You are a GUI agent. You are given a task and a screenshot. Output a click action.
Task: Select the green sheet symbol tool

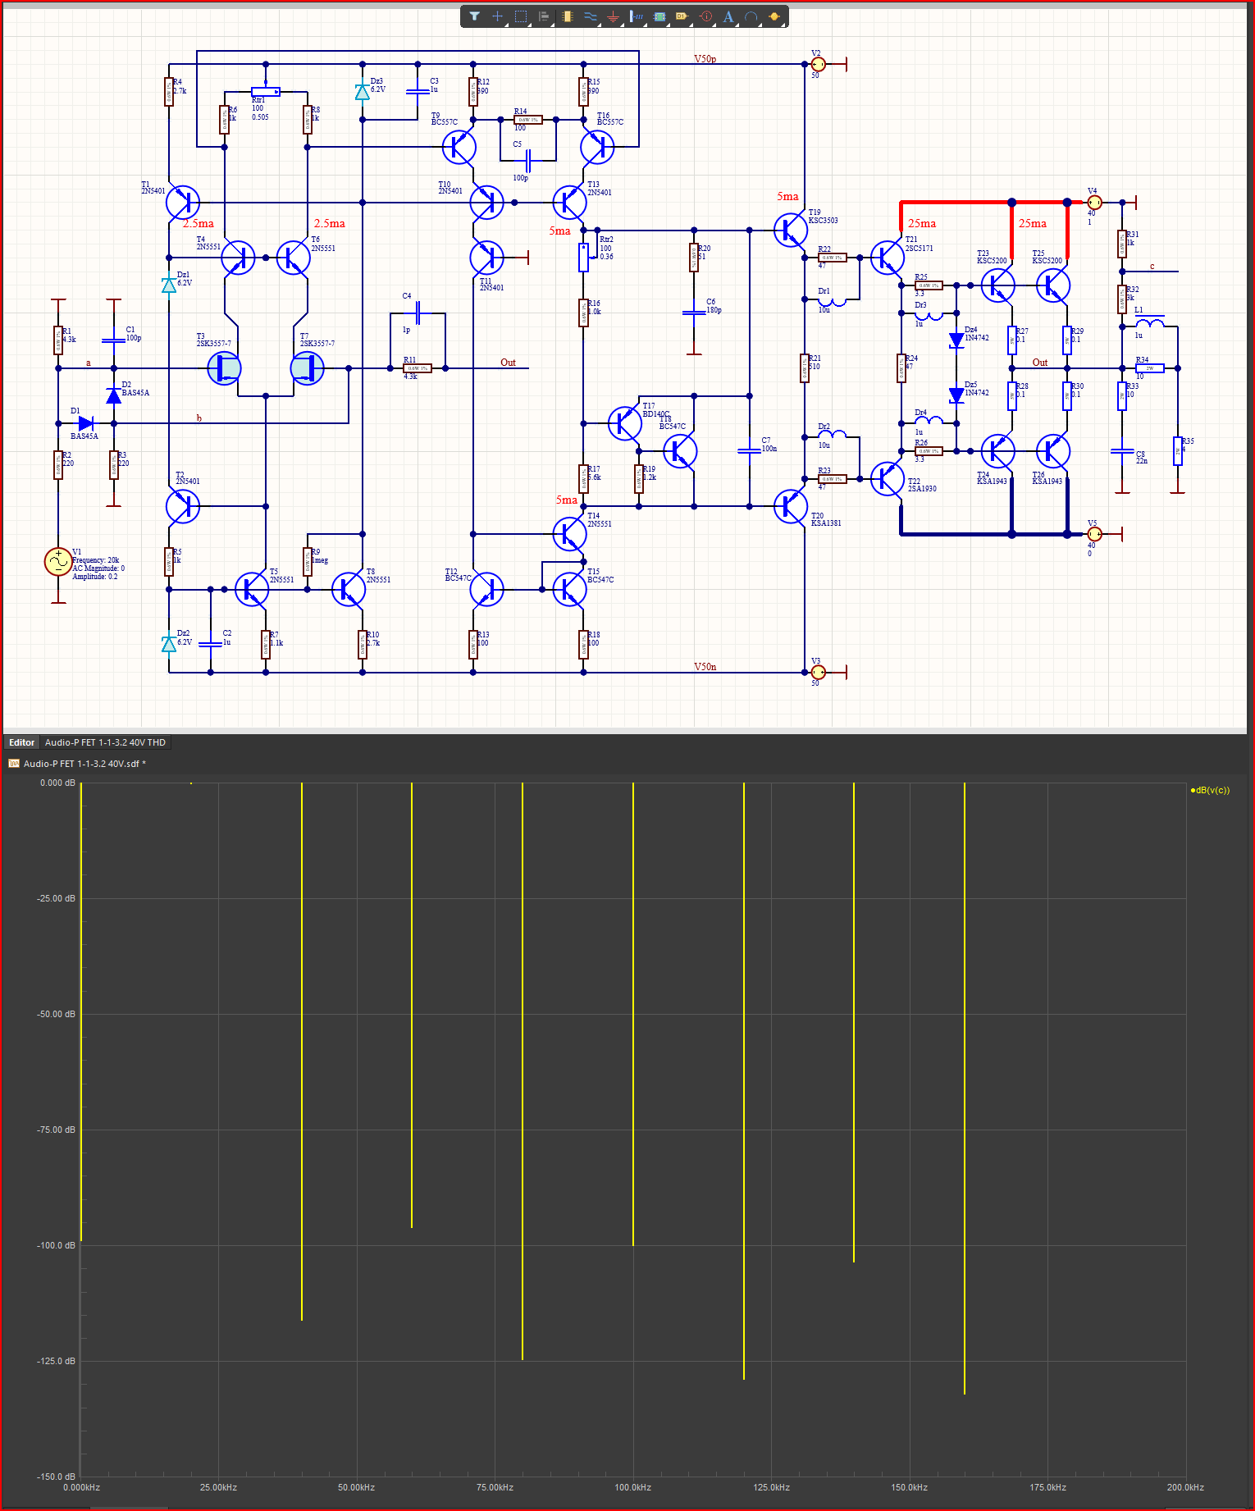click(659, 16)
